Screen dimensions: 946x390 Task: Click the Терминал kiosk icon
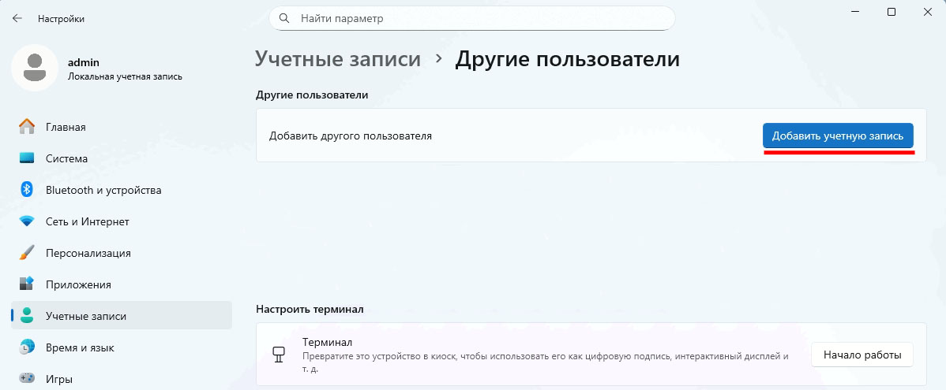tap(278, 355)
